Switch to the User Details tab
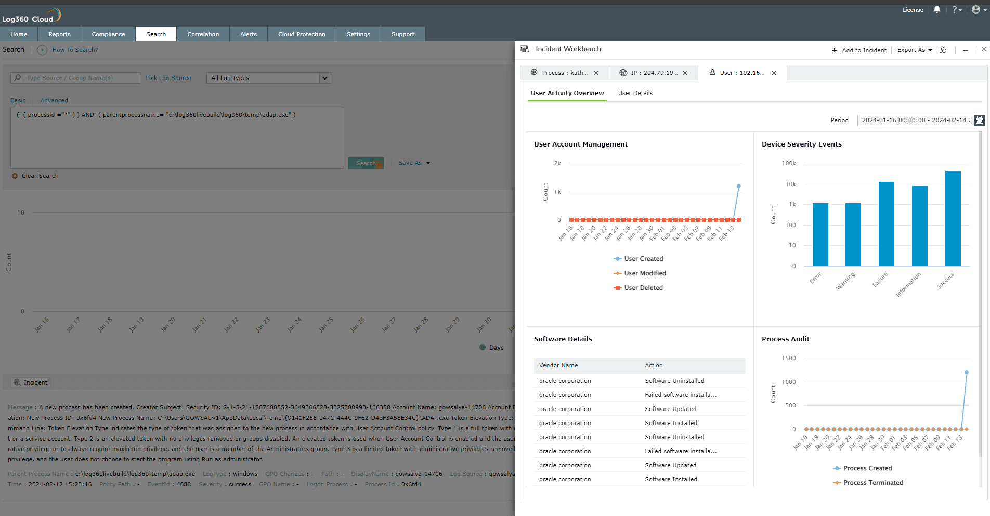 tap(635, 93)
